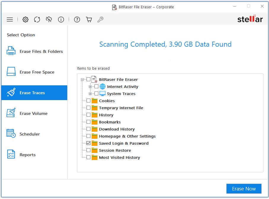
Task: Check the BitRaser File Eraser root checkbox
Action: coord(88,79)
